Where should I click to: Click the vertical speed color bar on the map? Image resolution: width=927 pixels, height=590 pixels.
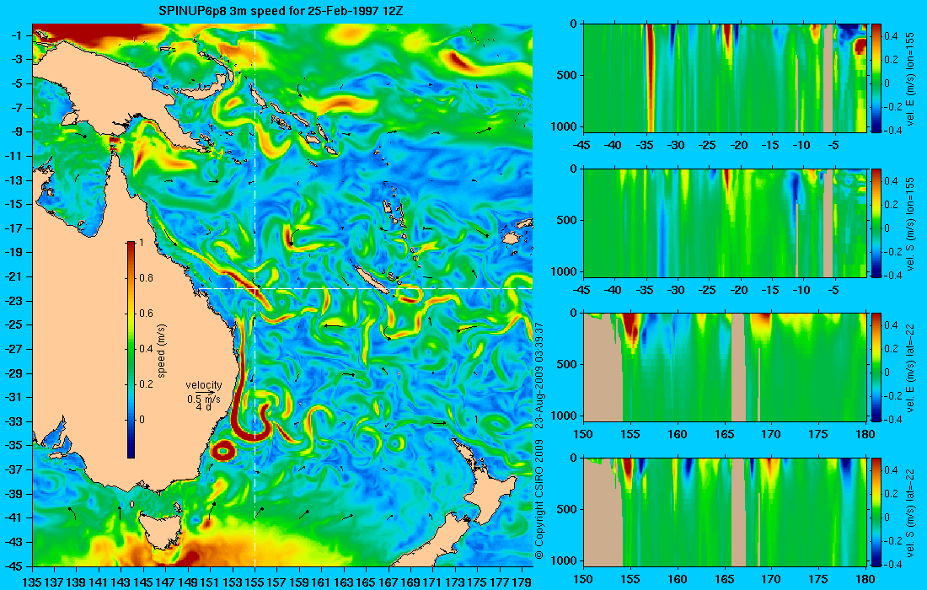pos(131,350)
